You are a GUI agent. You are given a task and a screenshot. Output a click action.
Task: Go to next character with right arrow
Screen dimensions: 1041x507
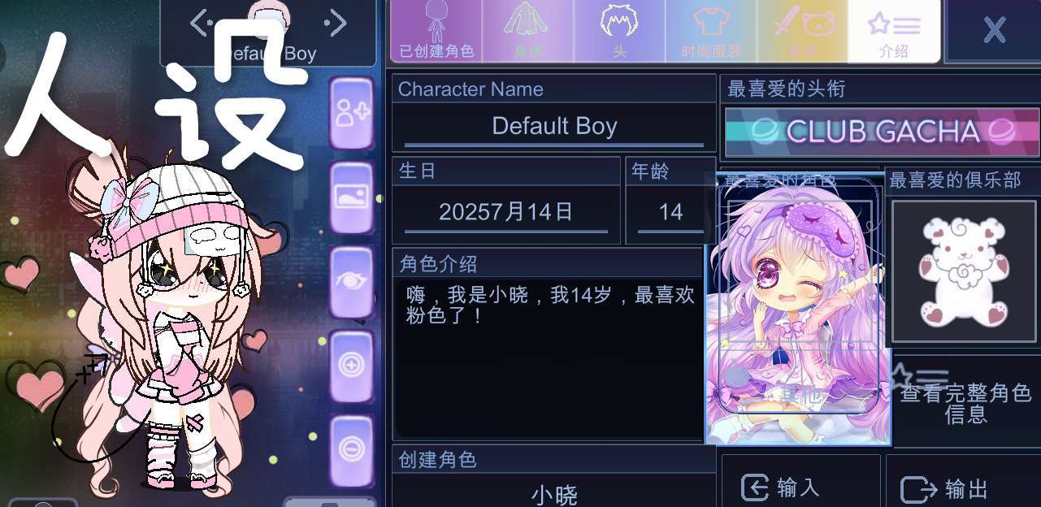pyautogui.click(x=334, y=23)
